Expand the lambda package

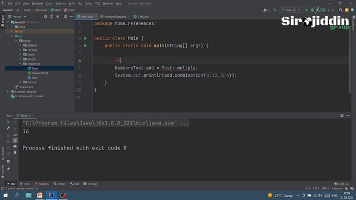click(x=20, y=50)
